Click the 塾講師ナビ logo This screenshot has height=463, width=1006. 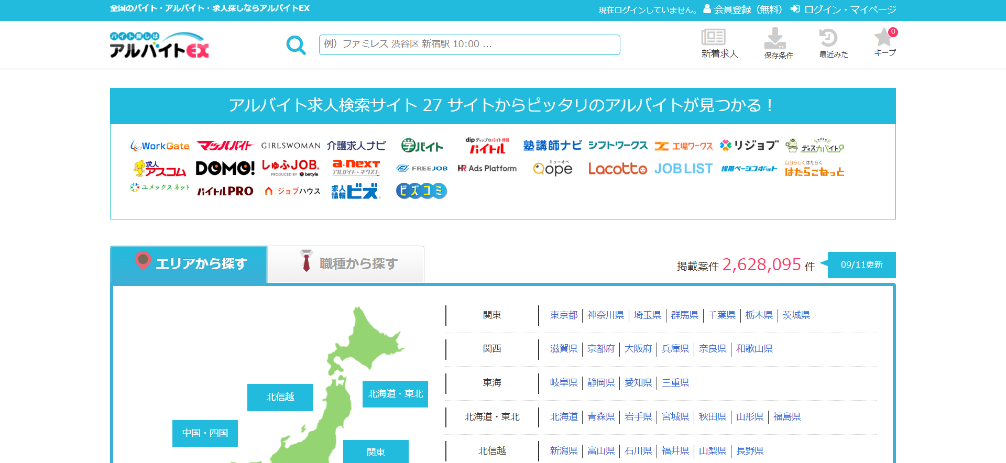(x=553, y=146)
